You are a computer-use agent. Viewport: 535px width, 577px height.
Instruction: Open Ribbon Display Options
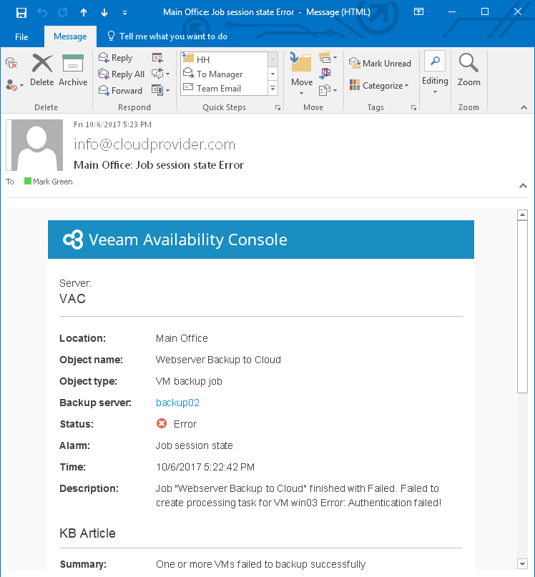418,11
